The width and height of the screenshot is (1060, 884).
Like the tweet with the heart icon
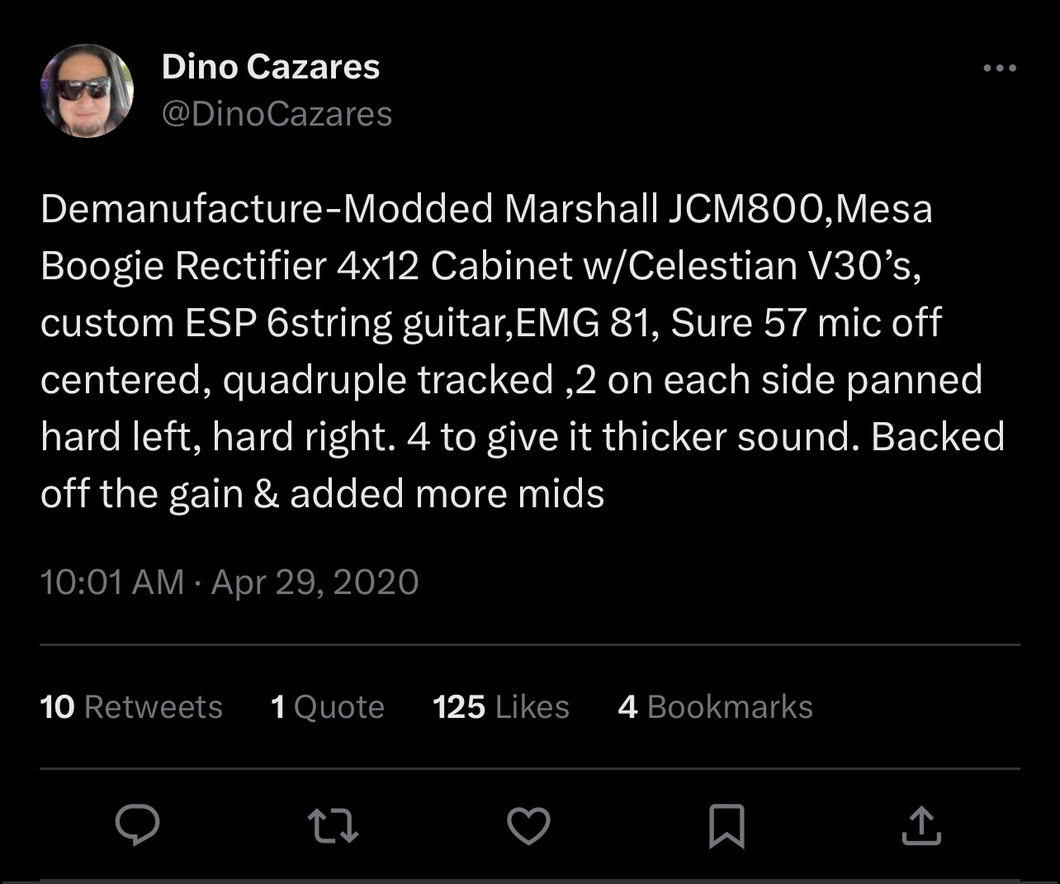click(x=528, y=825)
